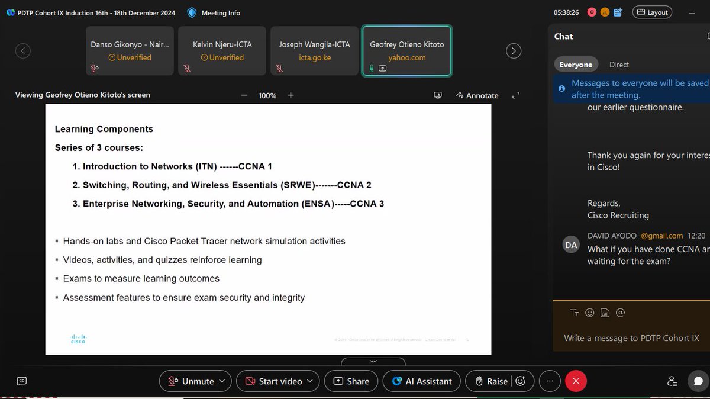Show previous participants with left arrow

pos(22,51)
